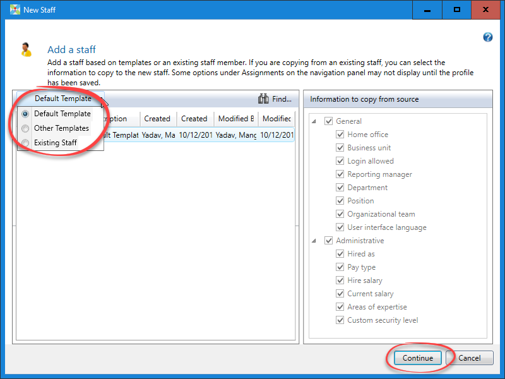The height and width of the screenshot is (379, 505).
Task: Uncheck the Home office checkbox
Action: coord(340,135)
